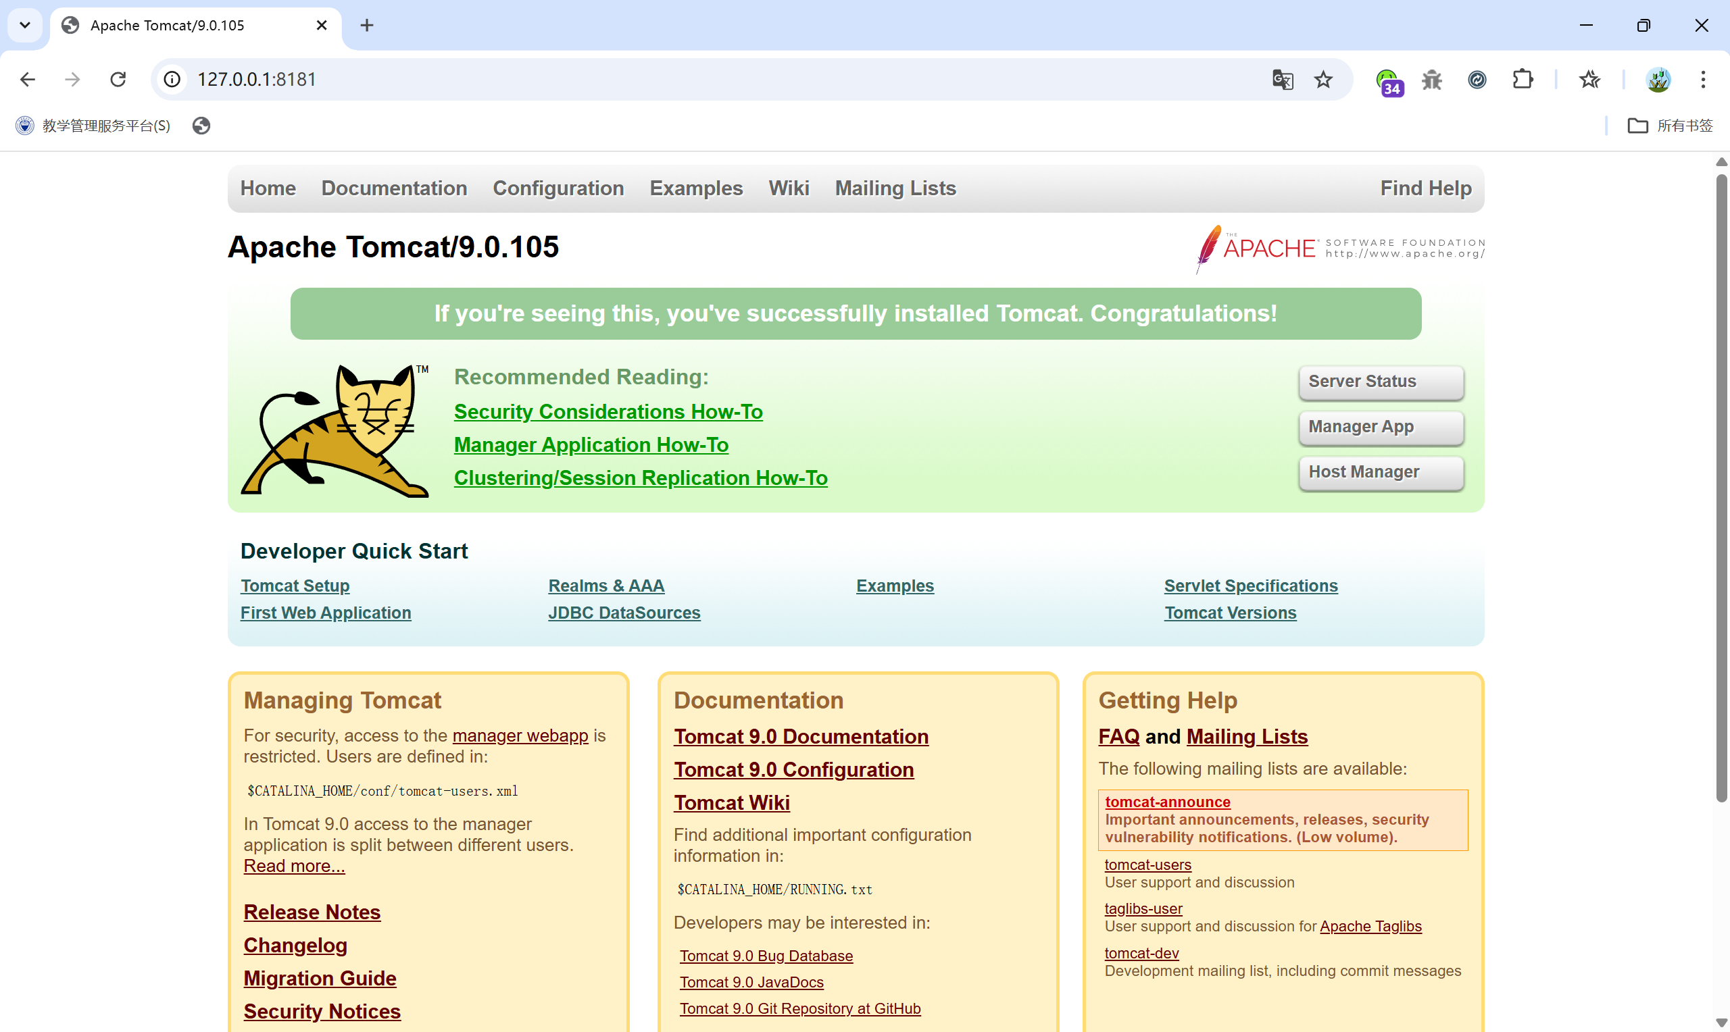Open the green extension with badge 34
Viewport: 1730px width, 1032px height.
1387,80
